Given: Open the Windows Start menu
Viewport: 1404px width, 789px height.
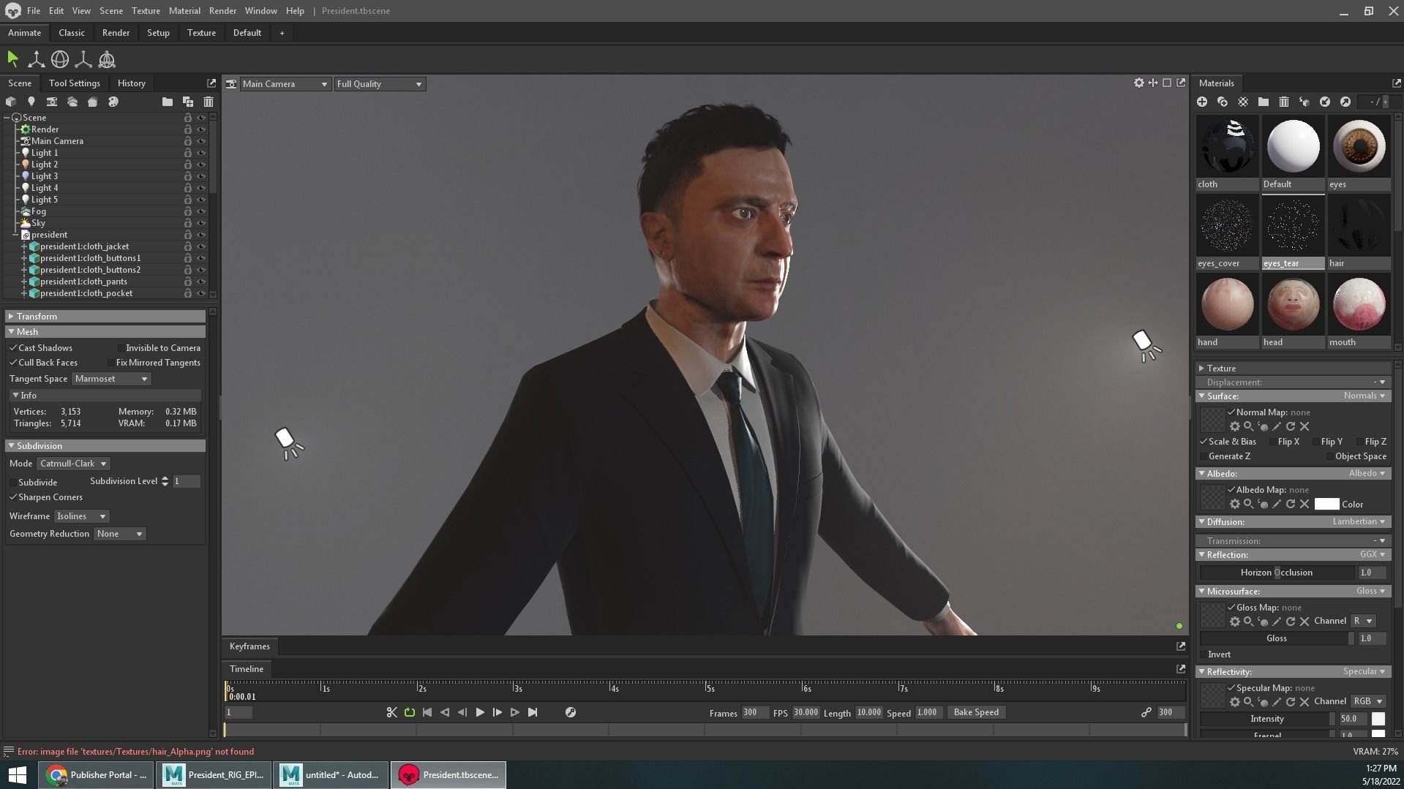Looking at the screenshot, I should click(x=18, y=775).
